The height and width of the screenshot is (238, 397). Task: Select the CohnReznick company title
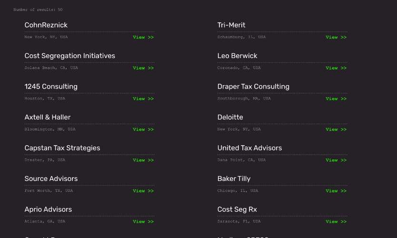point(46,25)
